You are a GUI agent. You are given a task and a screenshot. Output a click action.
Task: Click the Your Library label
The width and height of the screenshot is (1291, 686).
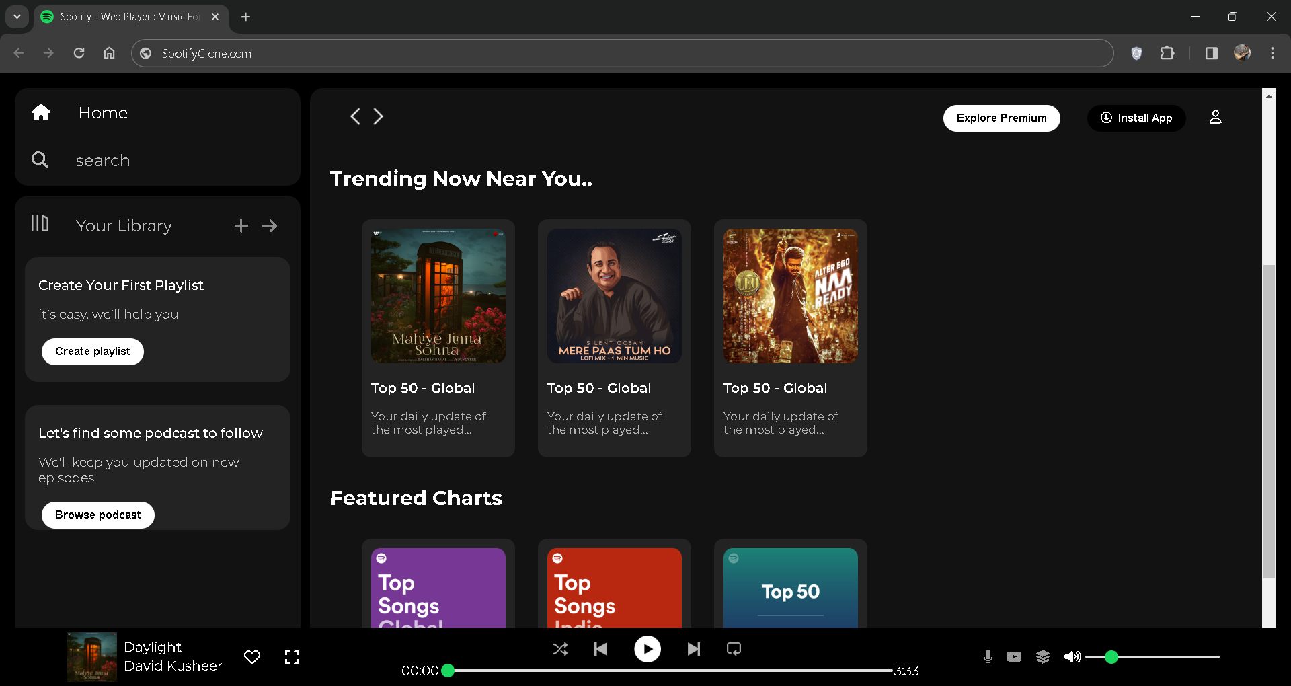[x=124, y=226]
